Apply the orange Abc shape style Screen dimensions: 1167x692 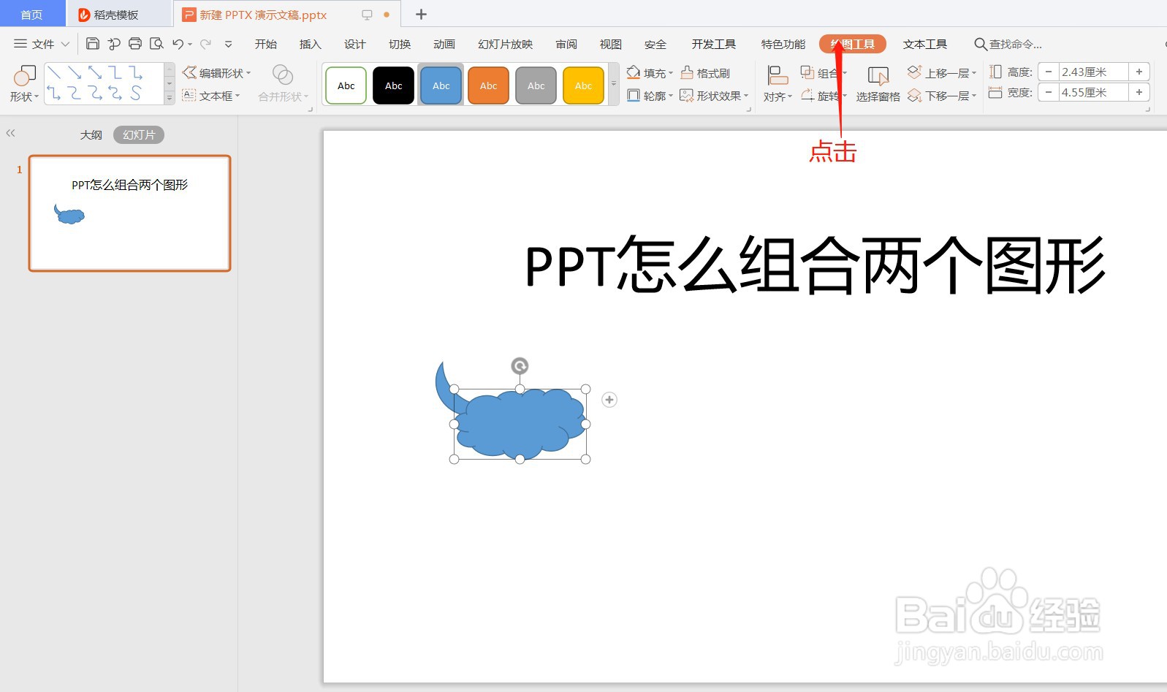coord(489,85)
